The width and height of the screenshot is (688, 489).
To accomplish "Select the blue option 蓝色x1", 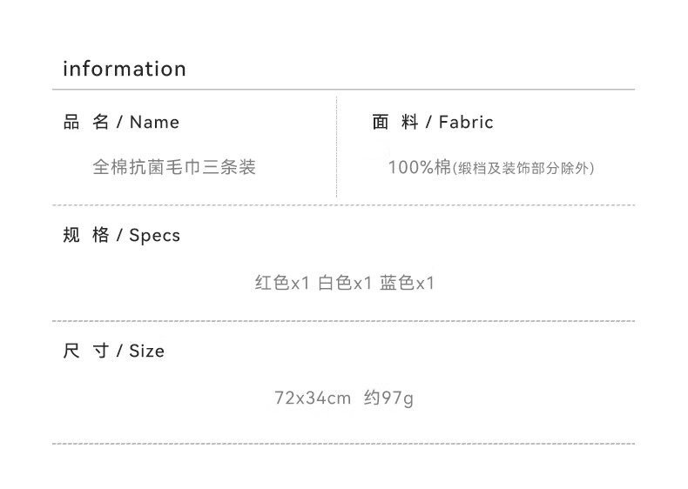I will (x=407, y=283).
